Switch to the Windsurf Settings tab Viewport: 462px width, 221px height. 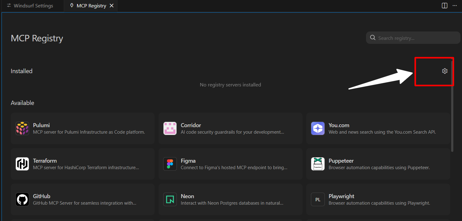(33, 6)
